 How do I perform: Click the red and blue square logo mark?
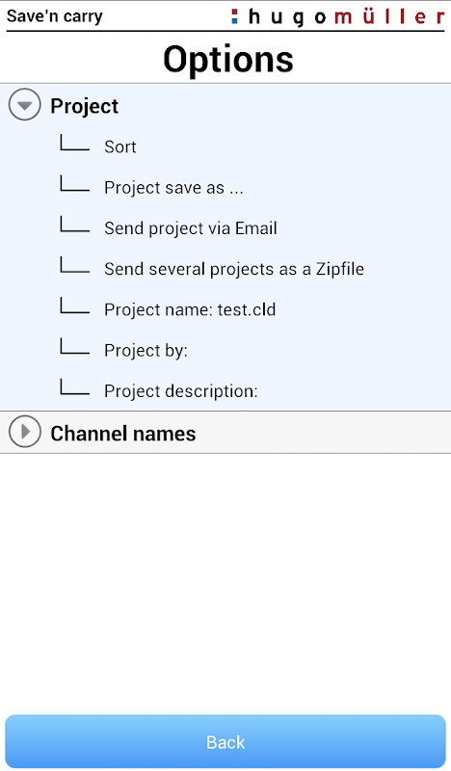[x=234, y=16]
